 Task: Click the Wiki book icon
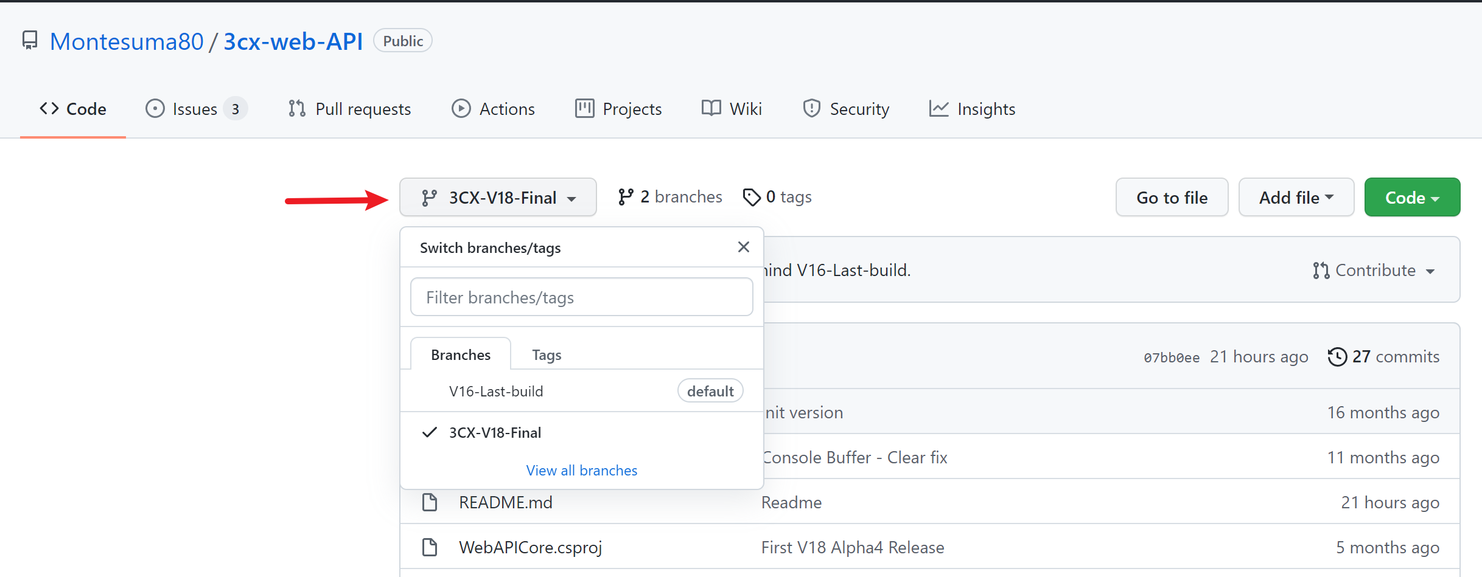[711, 108]
